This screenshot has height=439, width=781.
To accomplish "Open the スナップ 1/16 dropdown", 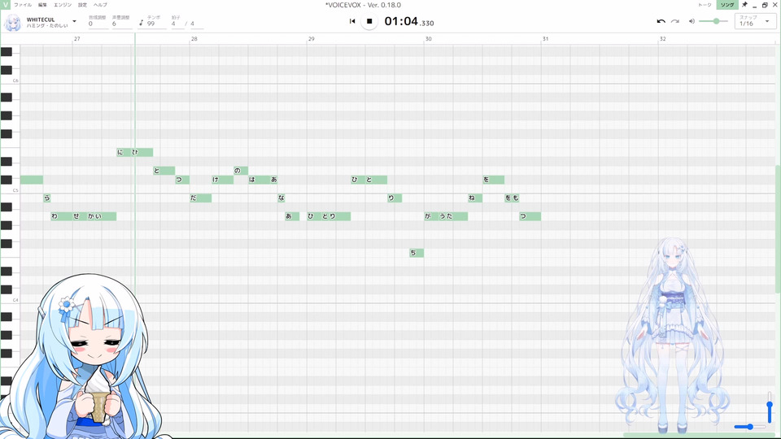I will [755, 21].
